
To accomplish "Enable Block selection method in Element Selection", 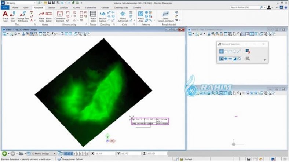I will pyautogui.click(x=226, y=51).
